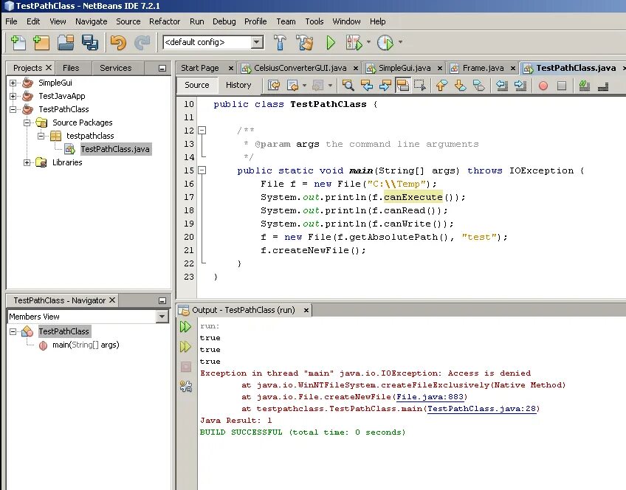The height and width of the screenshot is (490, 626).
Task: Toggle Rectangular Selection mode
Action: pyautogui.click(x=420, y=86)
